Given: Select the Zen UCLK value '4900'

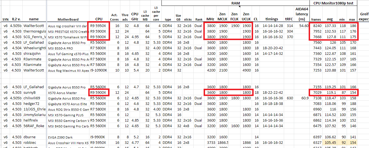Looking at the screenshot, I should [247, 70].
